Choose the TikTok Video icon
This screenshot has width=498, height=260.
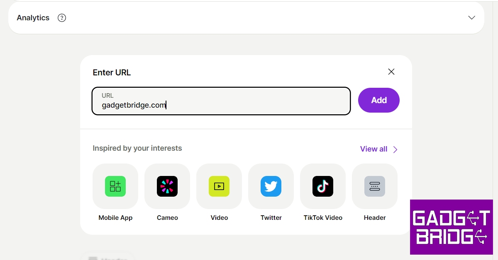coord(323,186)
